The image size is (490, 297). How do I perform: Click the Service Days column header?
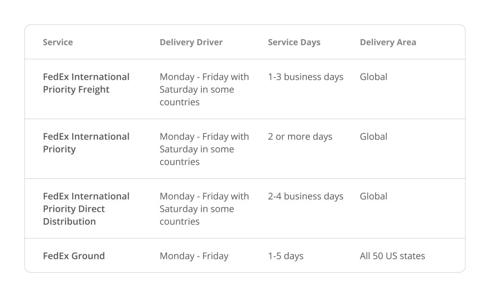point(294,42)
